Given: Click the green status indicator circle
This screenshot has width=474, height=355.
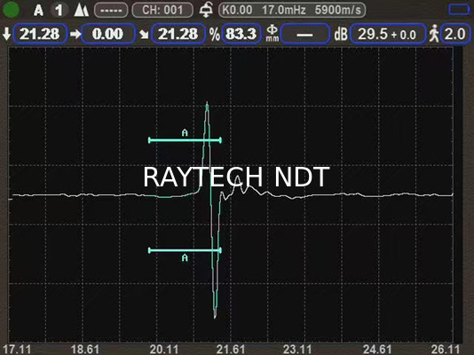Looking at the screenshot, I should coord(12,10).
